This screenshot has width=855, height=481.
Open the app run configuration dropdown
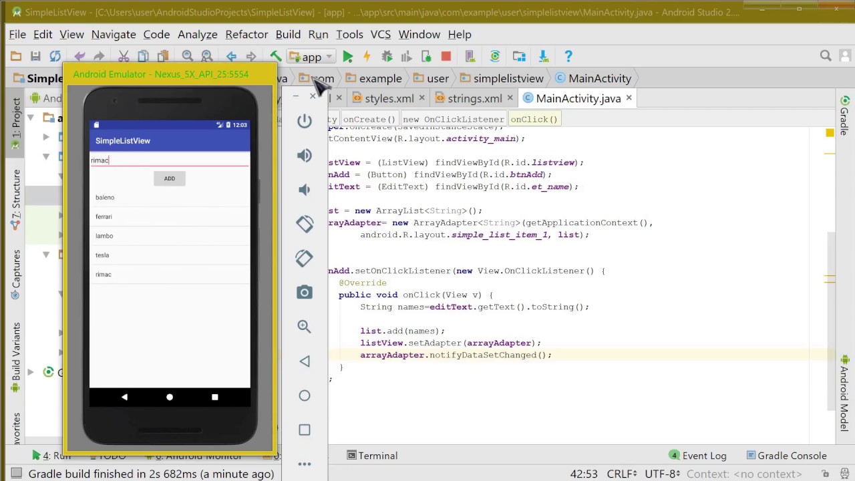(x=311, y=57)
